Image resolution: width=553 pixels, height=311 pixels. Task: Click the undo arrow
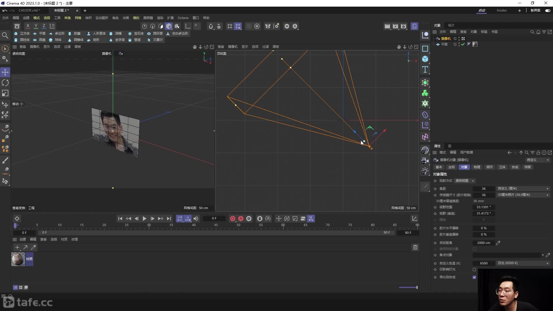tap(5, 11)
